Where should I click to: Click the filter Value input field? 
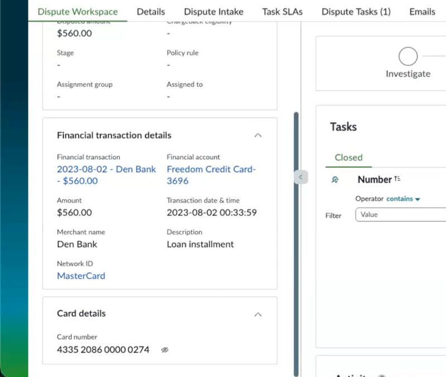400,214
